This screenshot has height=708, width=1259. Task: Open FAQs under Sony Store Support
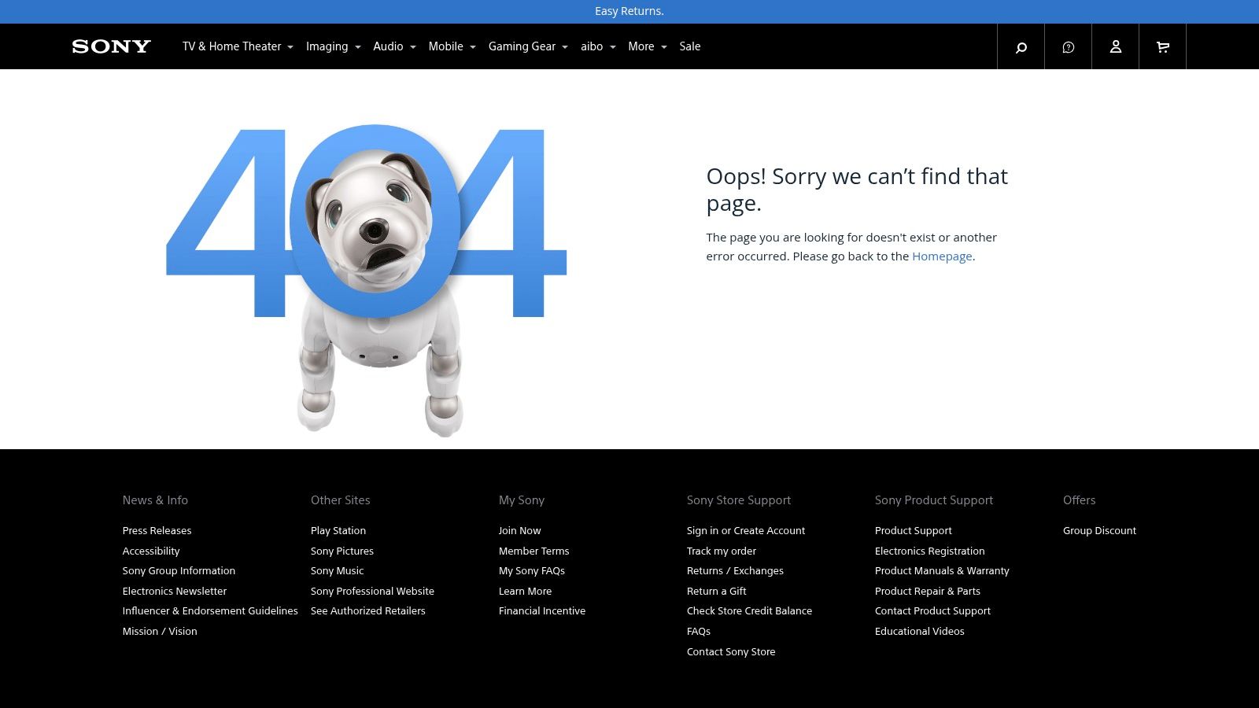tap(699, 632)
